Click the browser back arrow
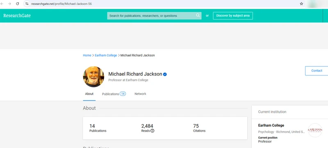The width and height of the screenshot is (328, 148). coord(2,4)
